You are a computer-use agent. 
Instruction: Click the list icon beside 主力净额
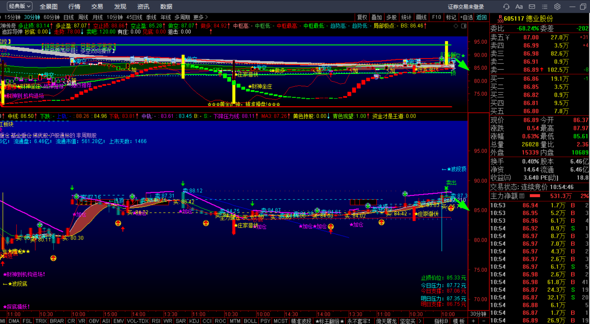coord(521,196)
